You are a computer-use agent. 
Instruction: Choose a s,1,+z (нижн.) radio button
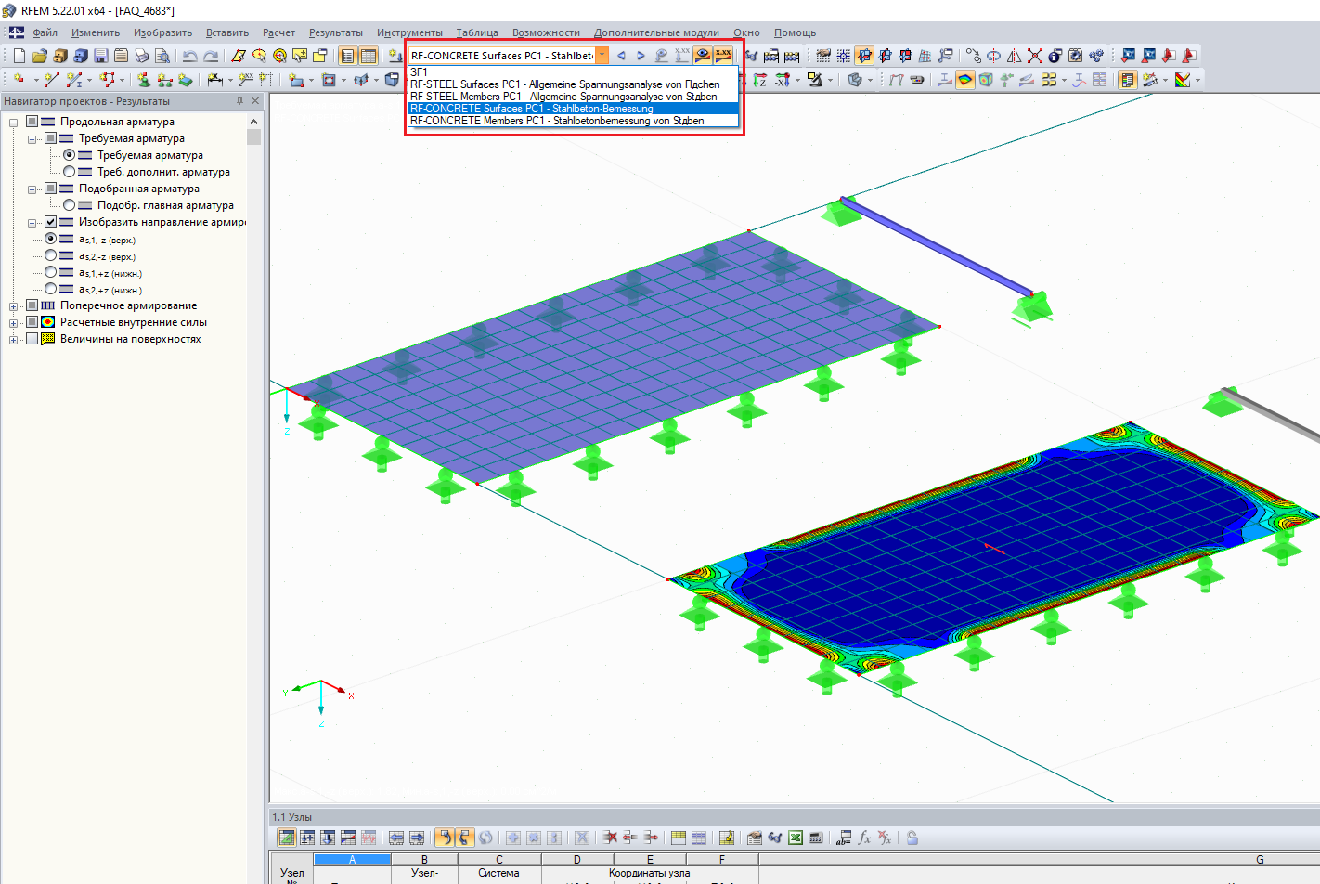[x=51, y=272]
